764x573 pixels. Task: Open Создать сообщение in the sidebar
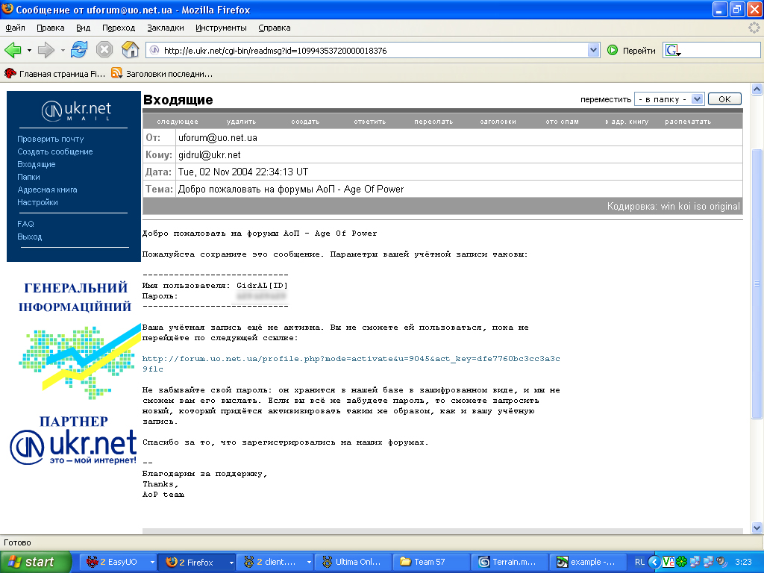(55, 151)
